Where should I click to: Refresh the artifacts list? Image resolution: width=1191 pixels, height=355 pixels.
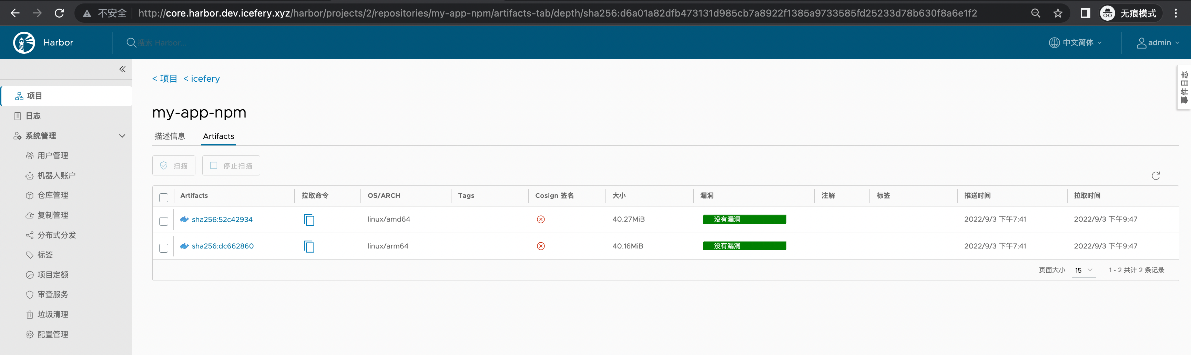pos(1156,176)
